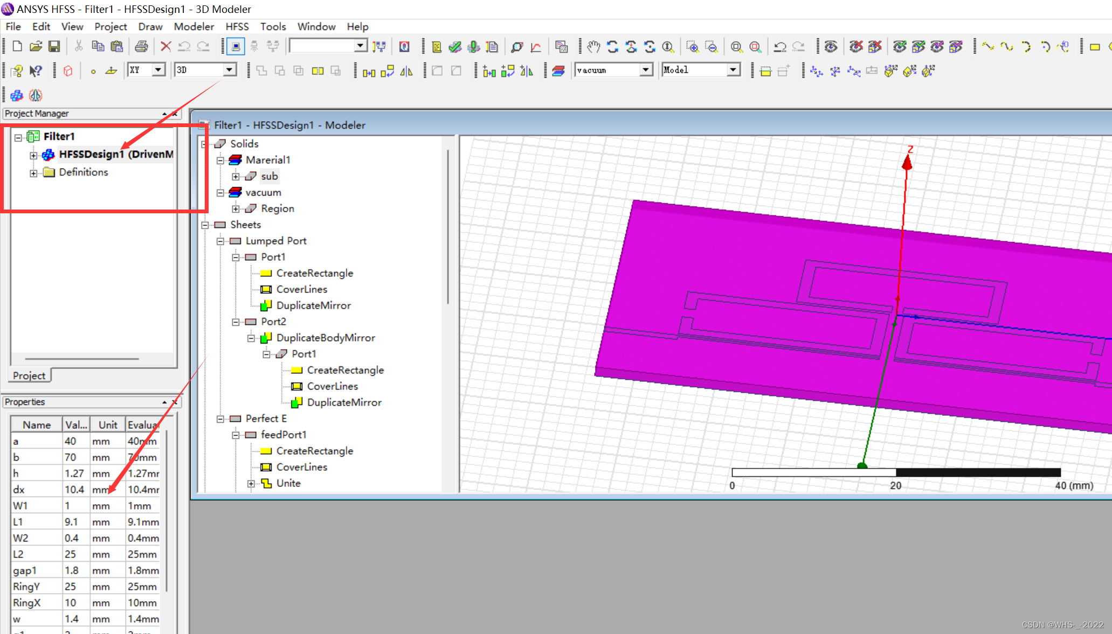Expand the sub solid node
The height and width of the screenshot is (634, 1112).
(236, 177)
